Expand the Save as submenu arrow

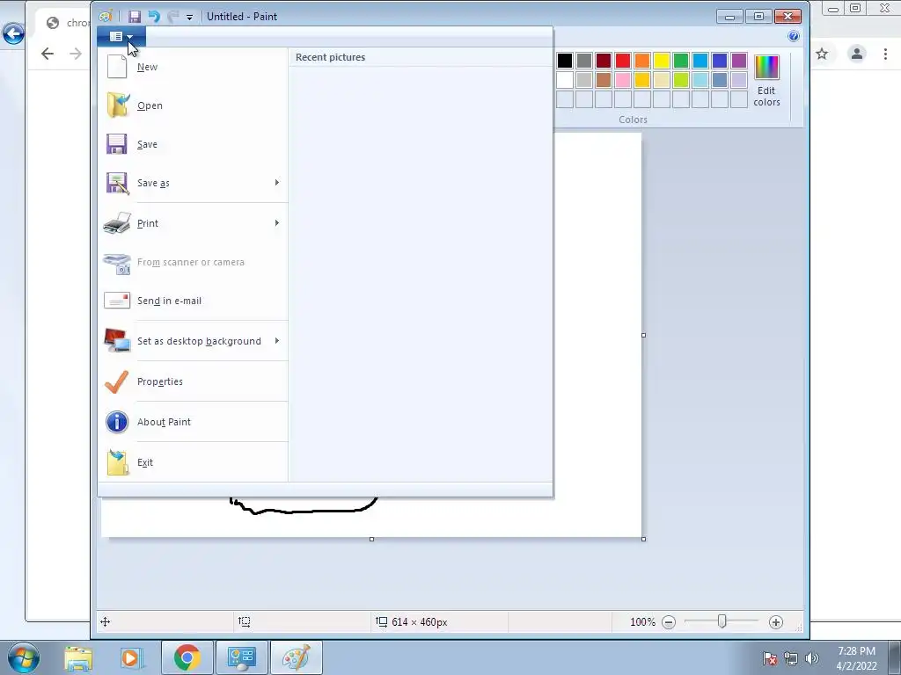[277, 183]
